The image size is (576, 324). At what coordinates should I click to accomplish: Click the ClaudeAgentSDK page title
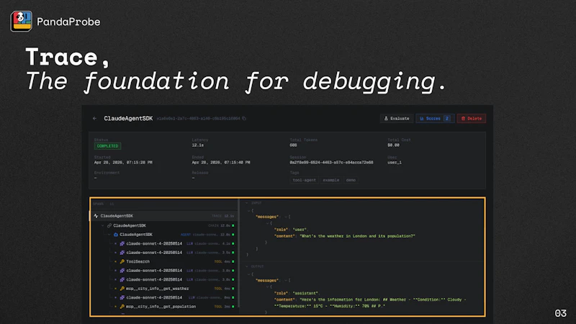click(x=128, y=118)
